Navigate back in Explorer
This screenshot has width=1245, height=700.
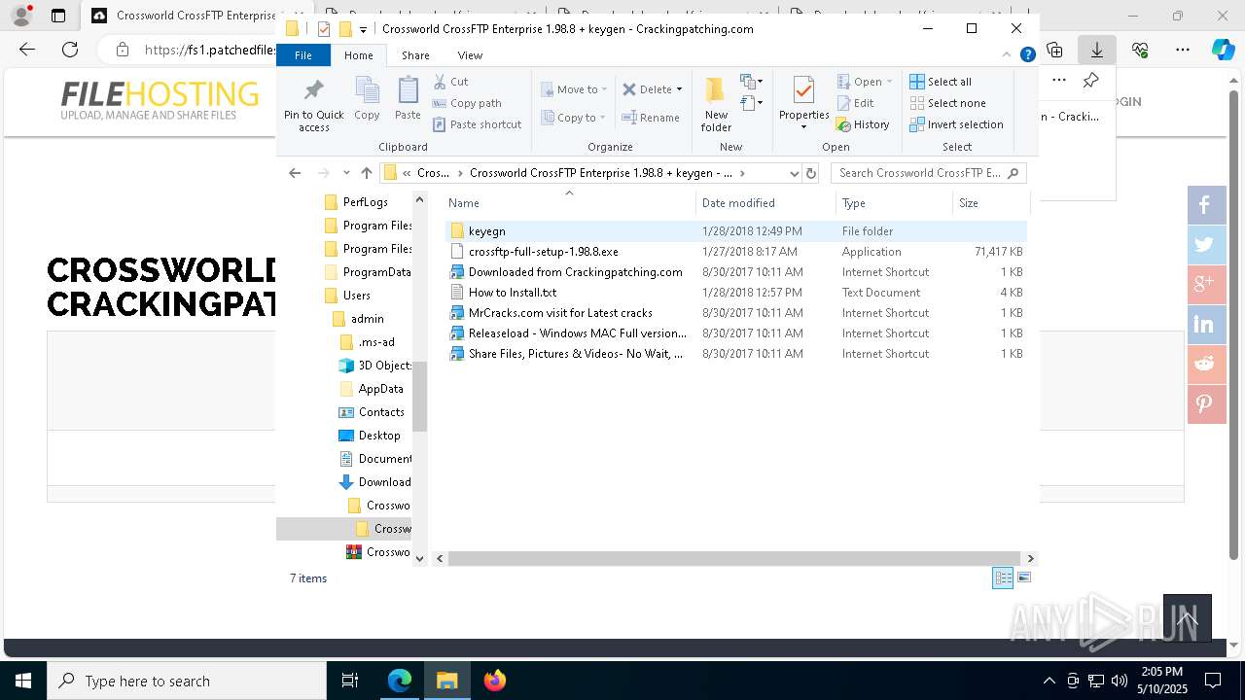(295, 173)
